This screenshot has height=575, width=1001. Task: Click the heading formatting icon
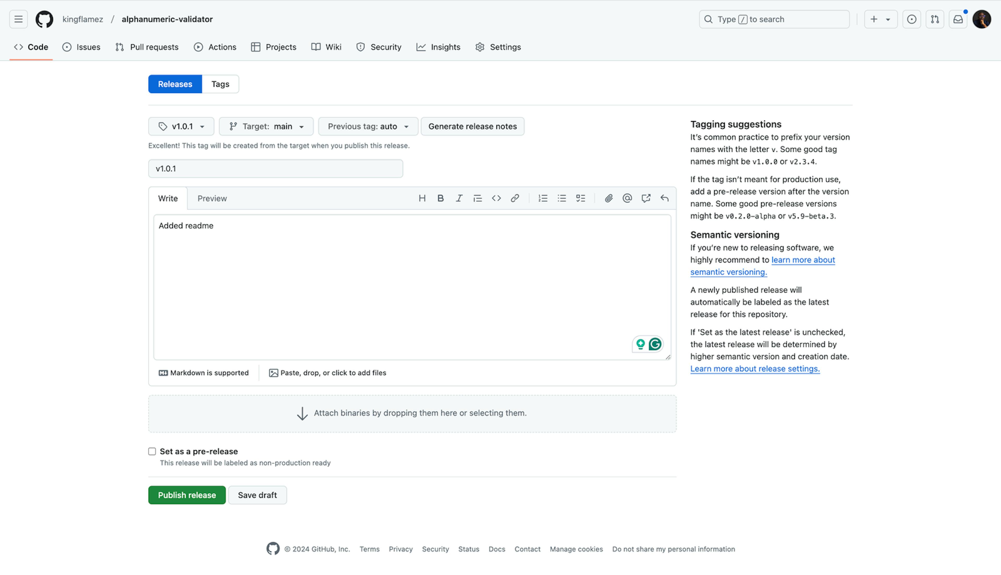(422, 198)
